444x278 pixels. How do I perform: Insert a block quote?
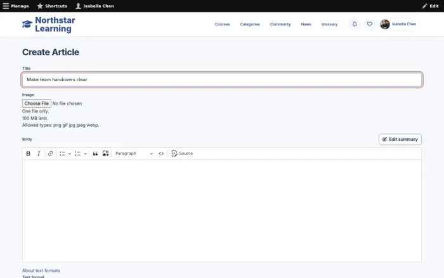pos(95,154)
